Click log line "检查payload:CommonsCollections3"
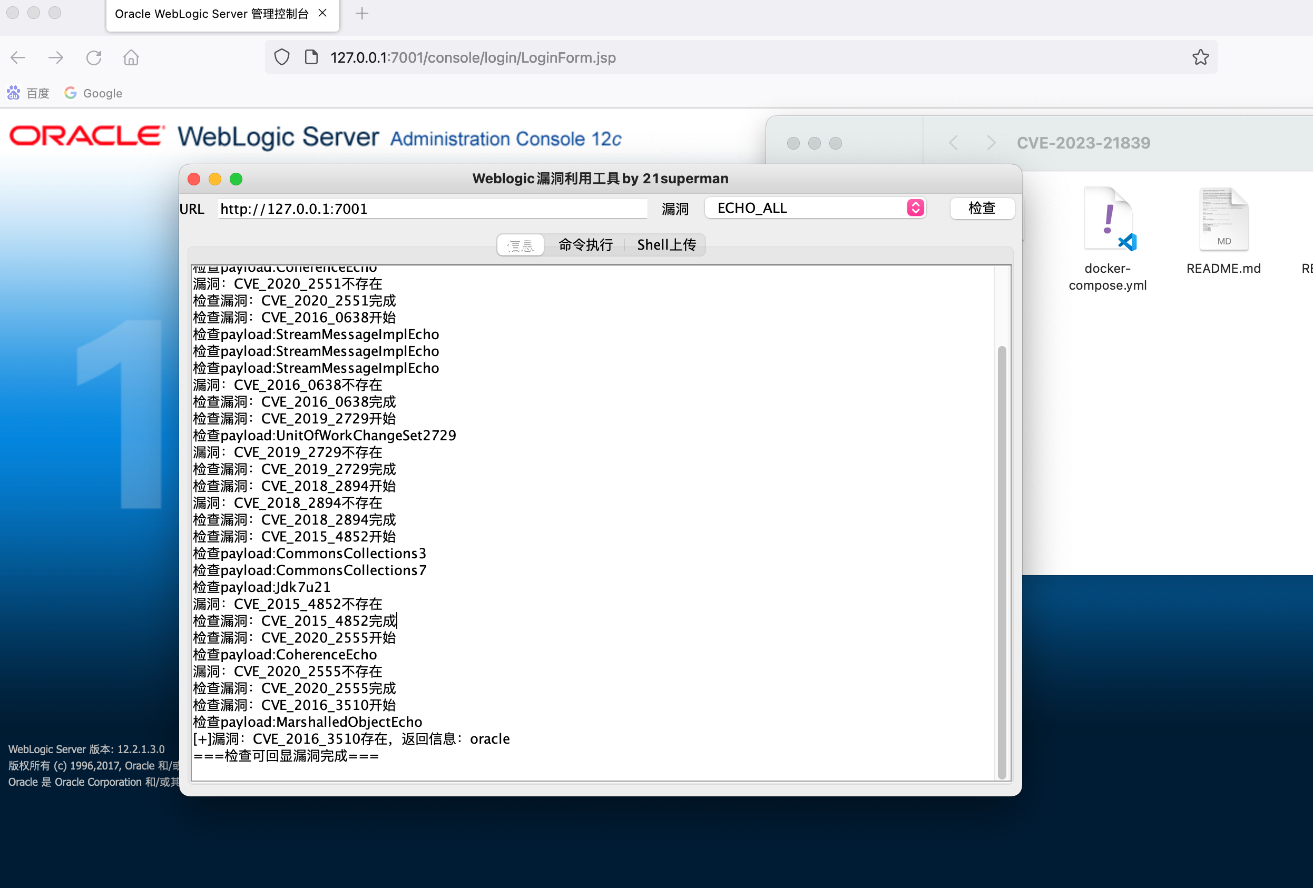This screenshot has height=888, width=1313. tap(310, 554)
